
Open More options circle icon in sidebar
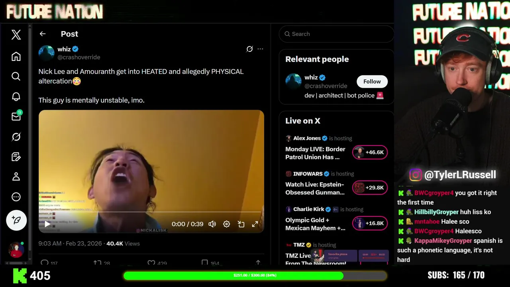16,197
